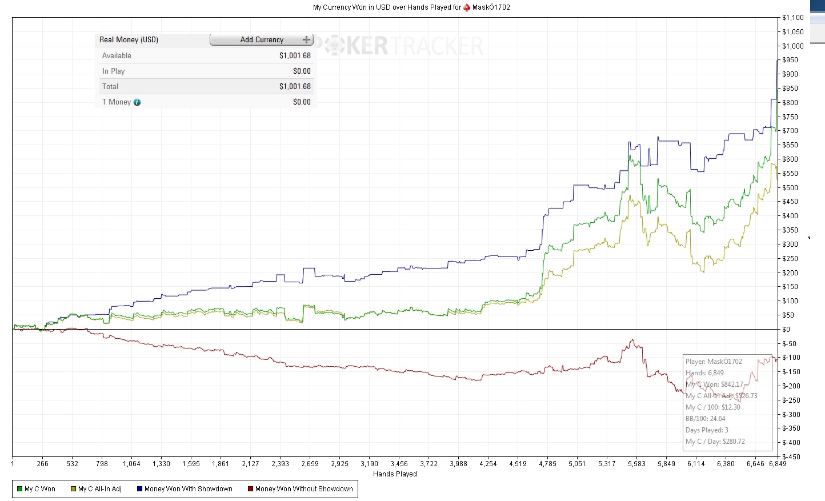Click the Total row label
Viewport: 825px width, 501px height.
pyautogui.click(x=110, y=87)
